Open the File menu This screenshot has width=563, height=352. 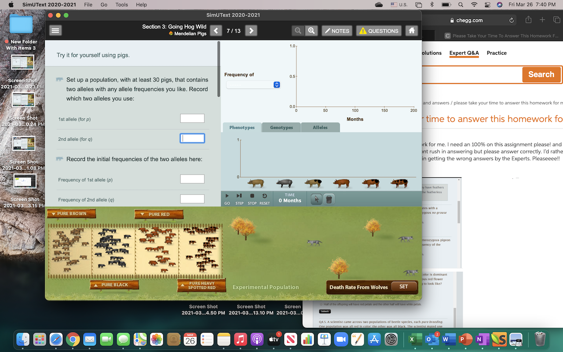click(x=88, y=4)
